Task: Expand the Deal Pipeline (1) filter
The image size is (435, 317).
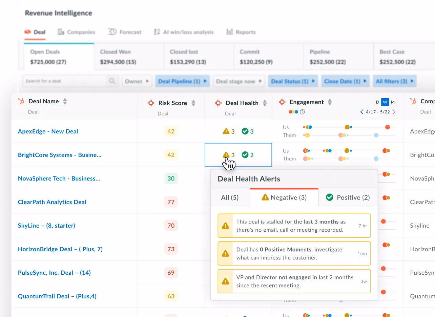Action: (x=182, y=81)
